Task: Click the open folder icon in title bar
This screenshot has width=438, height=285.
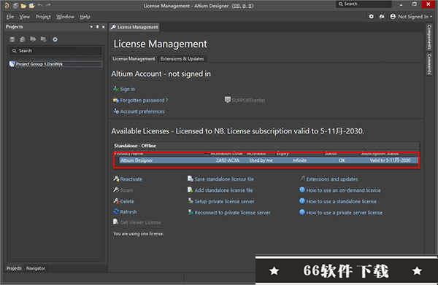Action: (24, 5)
